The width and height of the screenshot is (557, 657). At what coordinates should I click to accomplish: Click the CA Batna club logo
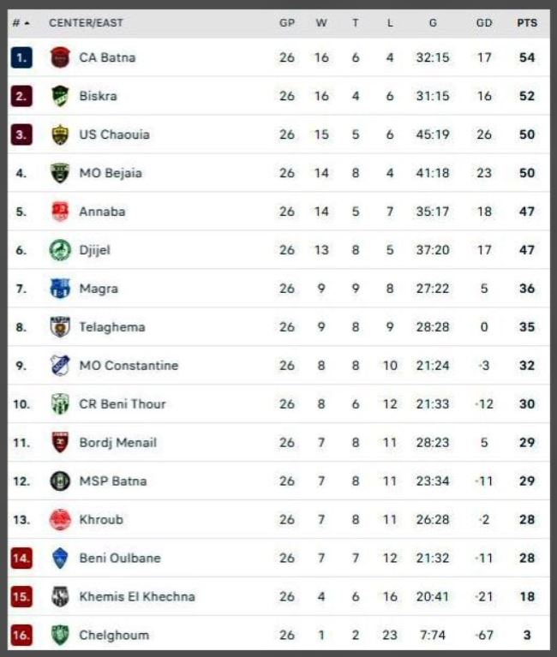(x=60, y=57)
